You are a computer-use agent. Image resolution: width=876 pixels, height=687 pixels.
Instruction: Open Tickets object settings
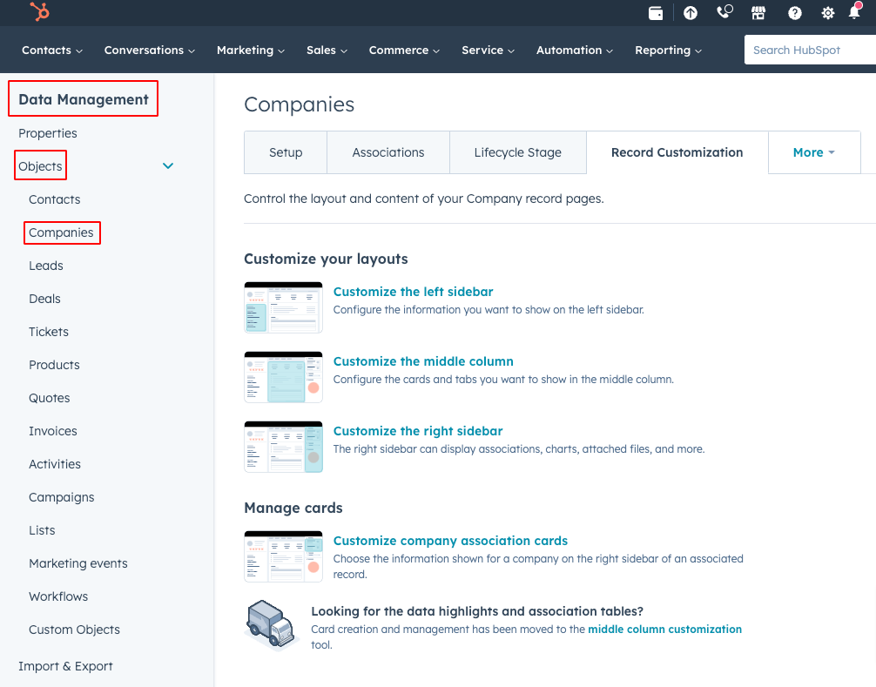(49, 332)
